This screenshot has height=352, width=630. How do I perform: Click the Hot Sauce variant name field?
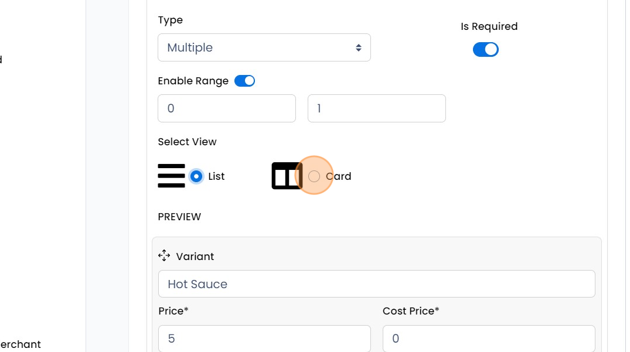coord(376,283)
